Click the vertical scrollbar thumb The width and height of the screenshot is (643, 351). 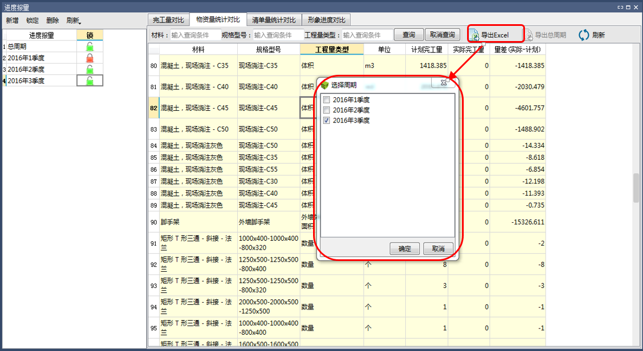(x=636, y=188)
